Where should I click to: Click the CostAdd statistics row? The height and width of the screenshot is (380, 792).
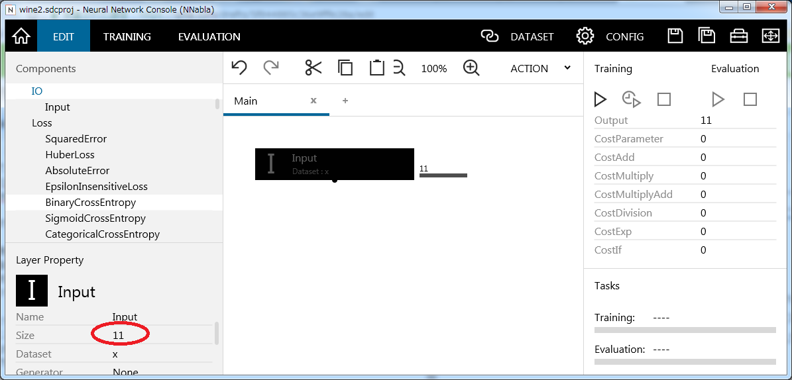(x=685, y=158)
